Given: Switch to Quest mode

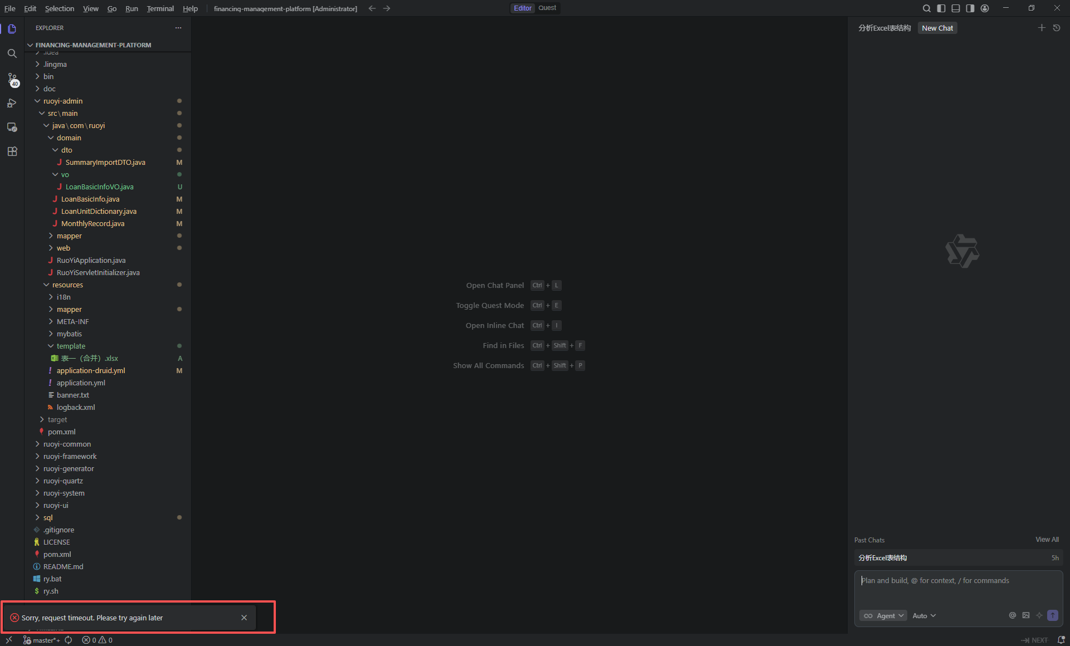Looking at the screenshot, I should click(x=547, y=8).
